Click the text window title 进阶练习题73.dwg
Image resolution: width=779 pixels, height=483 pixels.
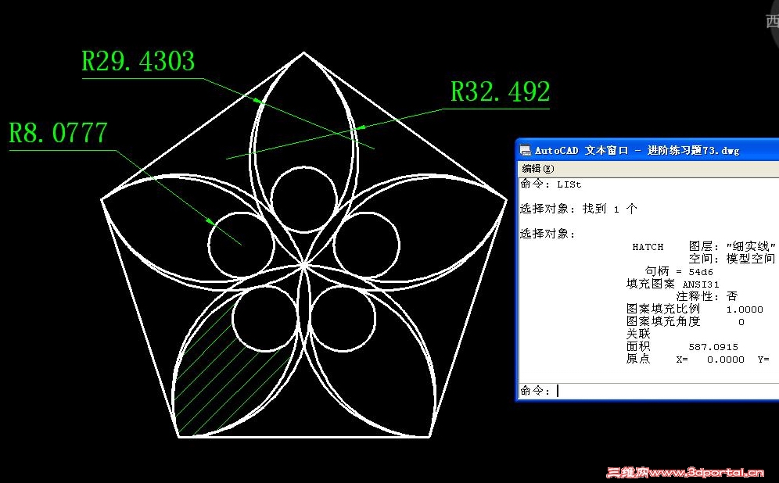click(x=693, y=150)
